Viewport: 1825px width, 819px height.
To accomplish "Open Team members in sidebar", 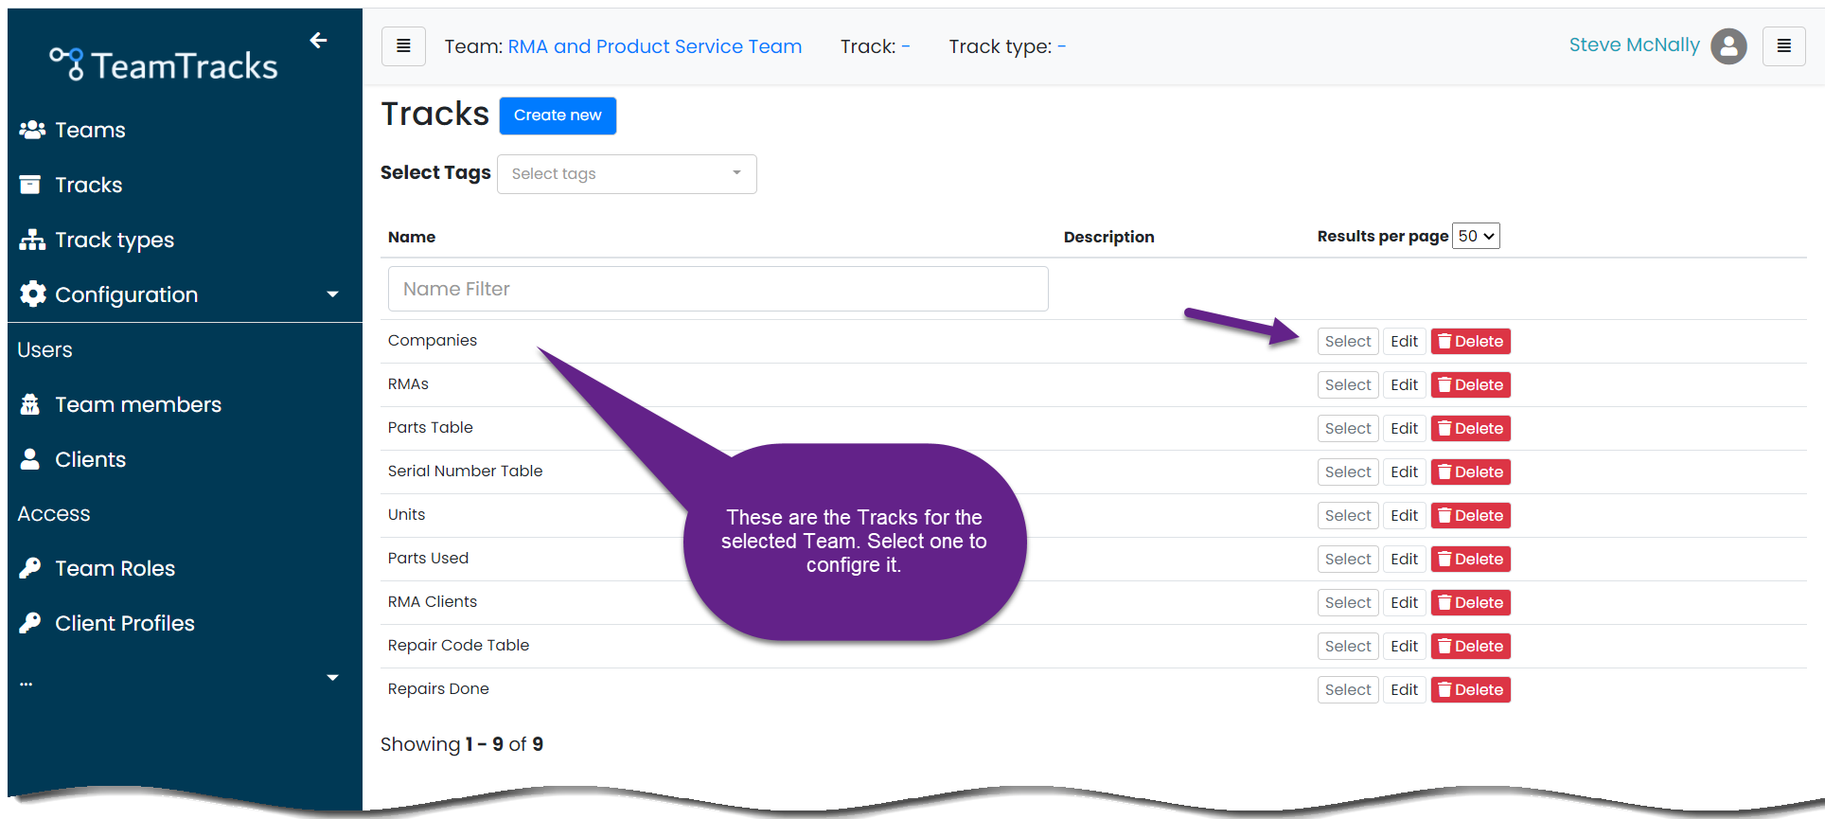I will 138,404.
